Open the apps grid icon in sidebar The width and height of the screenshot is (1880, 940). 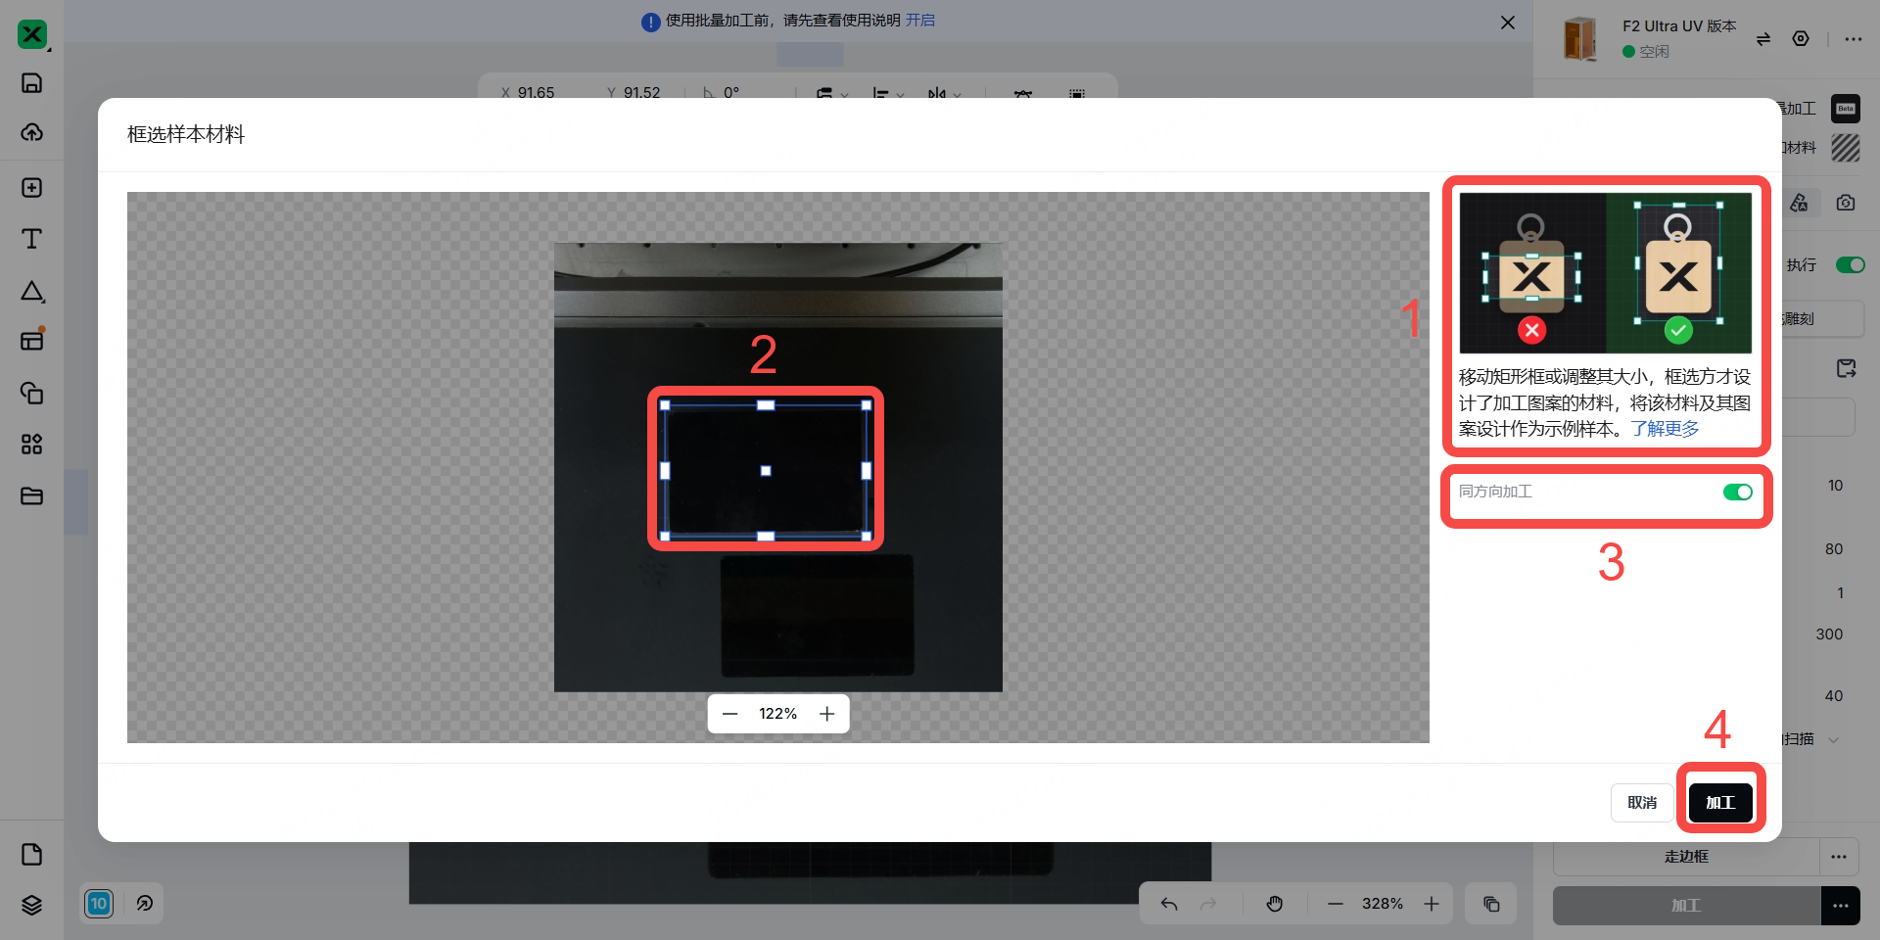(x=31, y=445)
